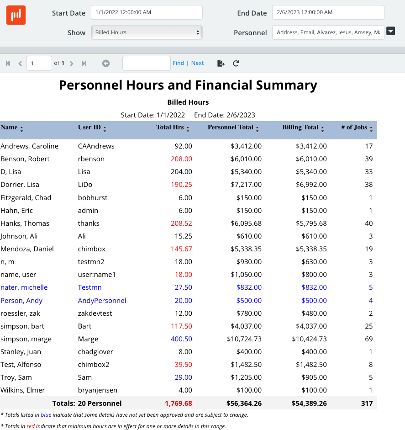Viewport: 405px width, 430px height.
Task: Select the chimbox2 user ID
Action: [x=94, y=365]
